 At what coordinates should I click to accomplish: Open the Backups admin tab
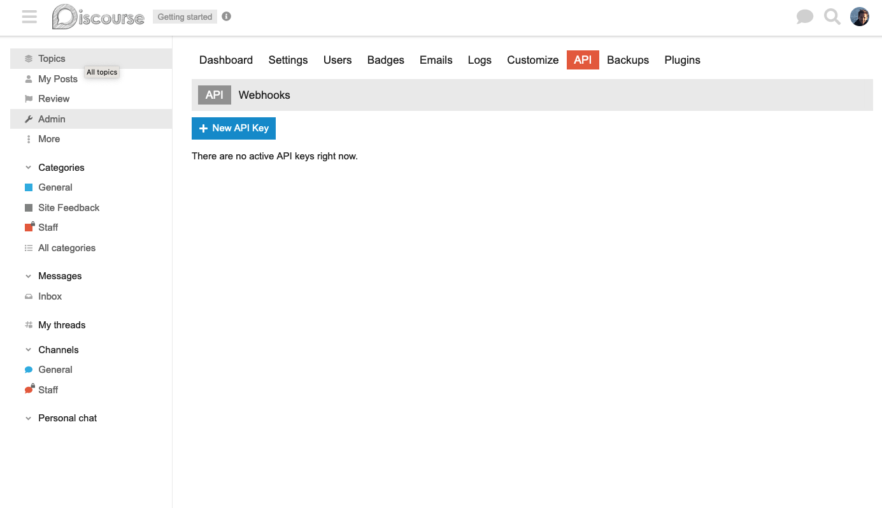tap(628, 60)
